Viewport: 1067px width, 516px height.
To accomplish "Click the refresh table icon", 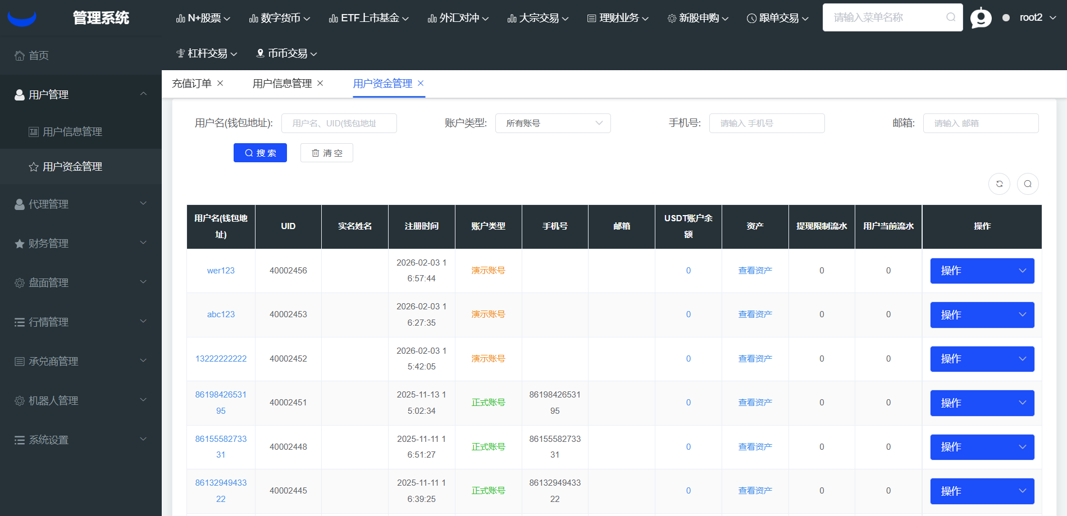I will pos(999,184).
